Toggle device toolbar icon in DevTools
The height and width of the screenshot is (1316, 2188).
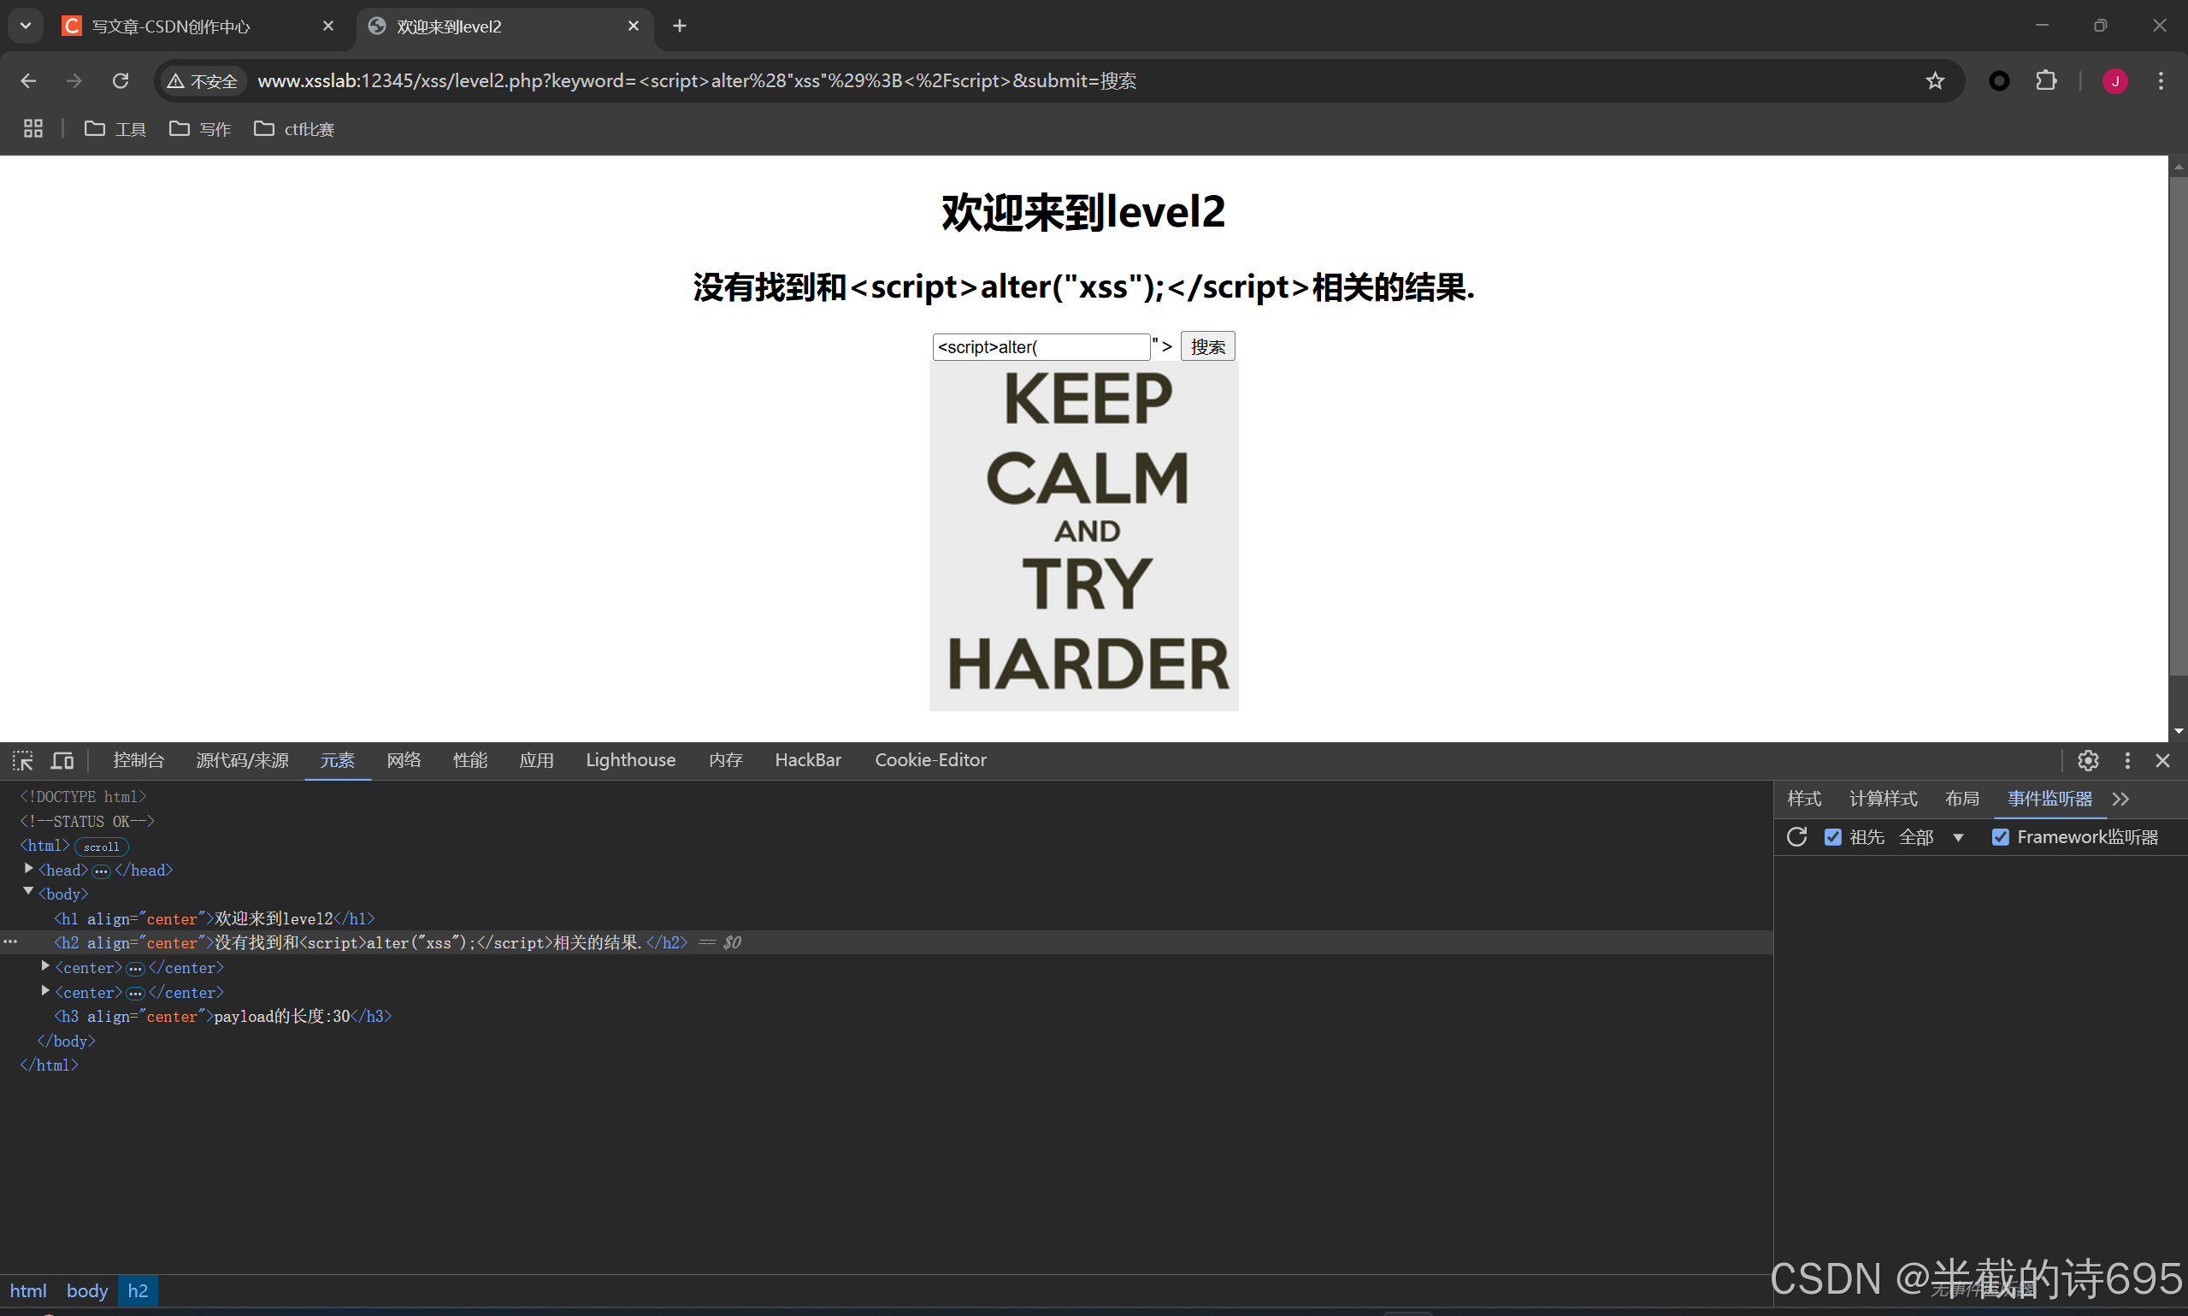click(62, 760)
